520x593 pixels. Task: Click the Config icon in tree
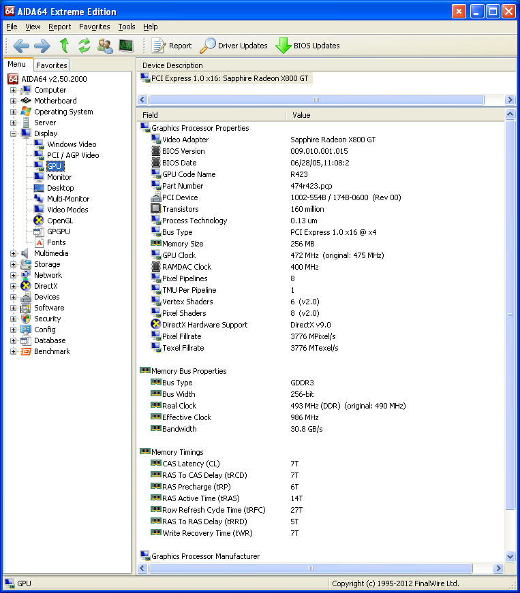click(26, 330)
